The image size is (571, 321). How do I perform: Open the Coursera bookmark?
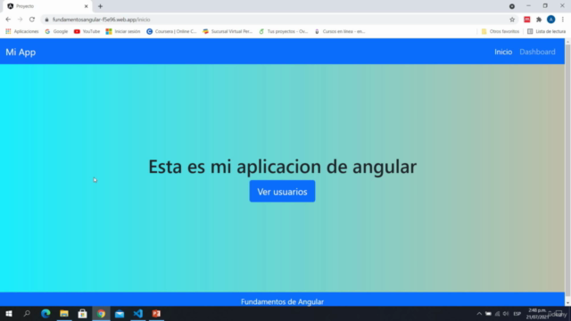[171, 32]
